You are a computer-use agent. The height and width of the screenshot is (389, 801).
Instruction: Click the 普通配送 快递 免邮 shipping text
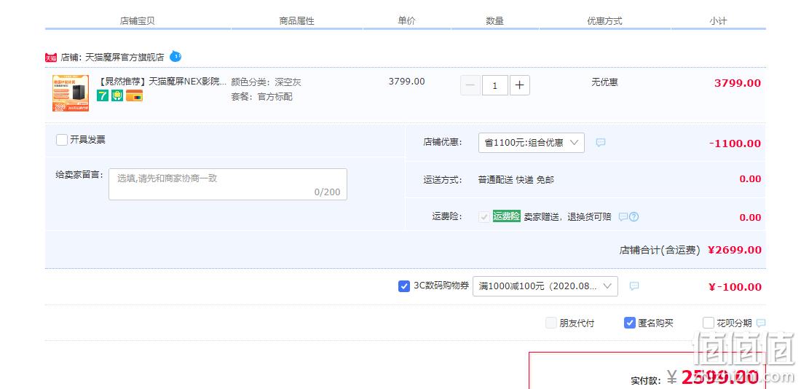[x=516, y=180]
